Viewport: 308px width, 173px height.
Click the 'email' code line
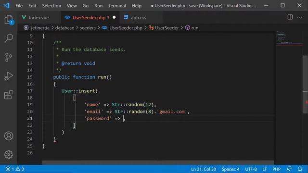[137, 111]
